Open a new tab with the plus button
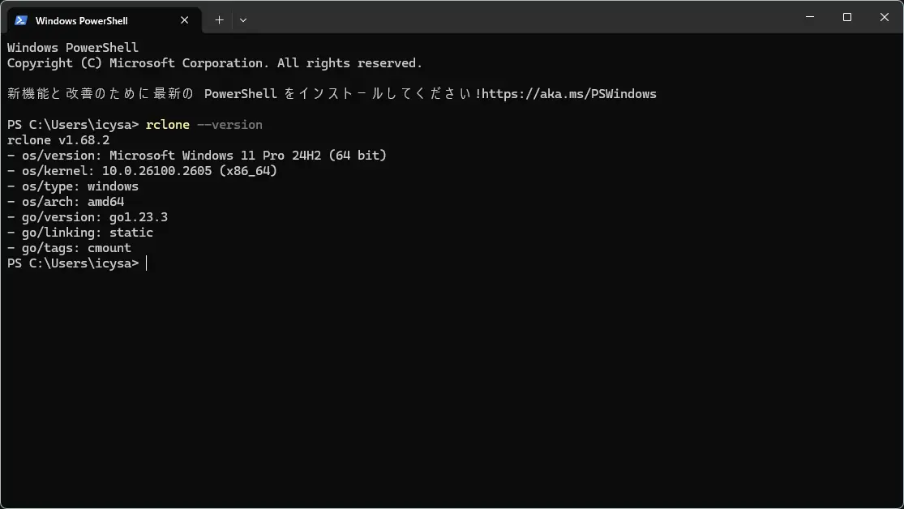Screen dimensions: 904x509 pos(219,19)
